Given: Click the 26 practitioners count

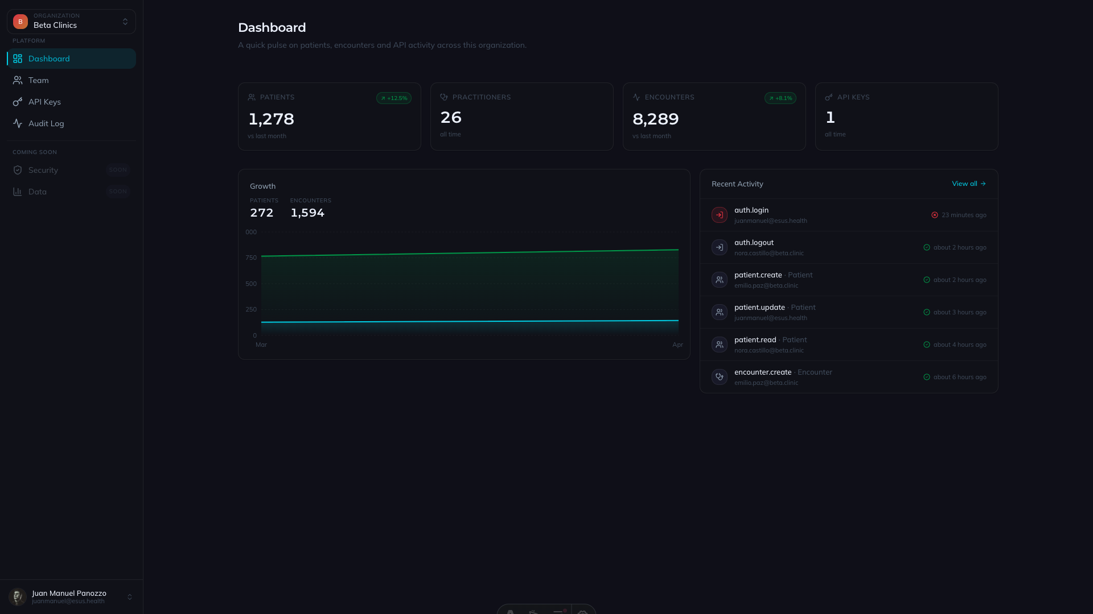Looking at the screenshot, I should click(x=451, y=117).
